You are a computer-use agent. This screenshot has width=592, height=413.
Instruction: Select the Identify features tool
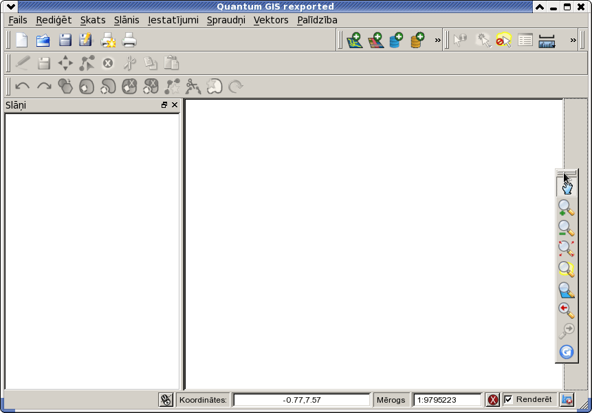(460, 40)
